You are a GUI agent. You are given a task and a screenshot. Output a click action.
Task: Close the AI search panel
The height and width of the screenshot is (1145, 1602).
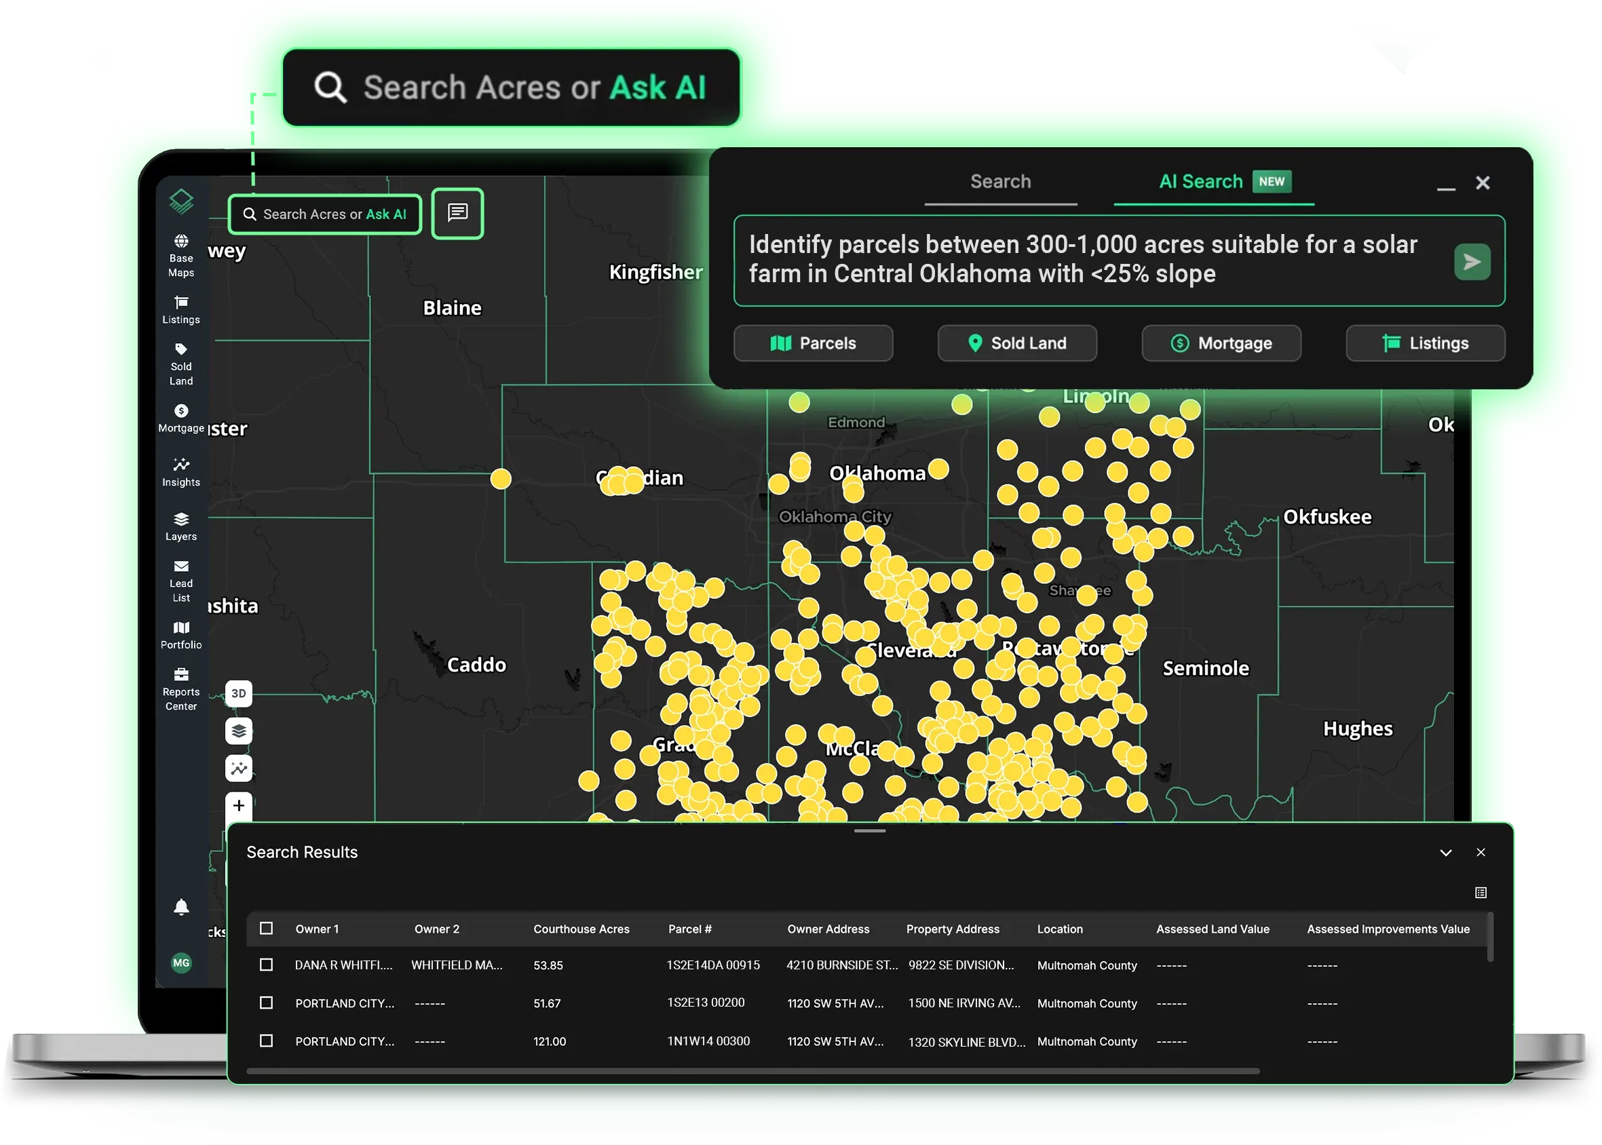(x=1483, y=182)
